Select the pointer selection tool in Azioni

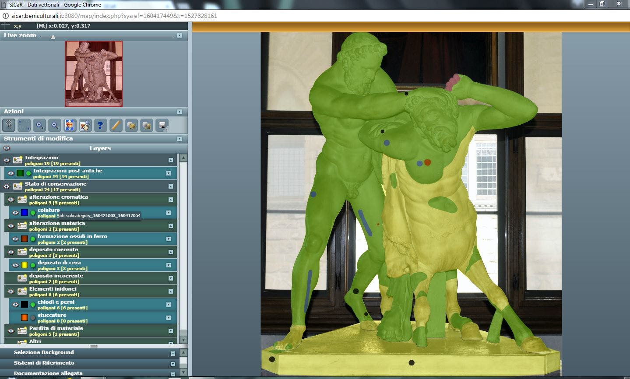9,125
